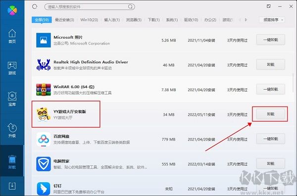Click the 百度网盘 title text

click(x=61, y=136)
